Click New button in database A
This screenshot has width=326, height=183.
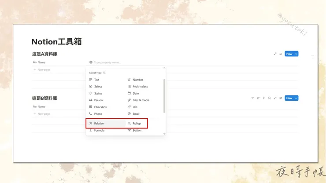[289, 54]
